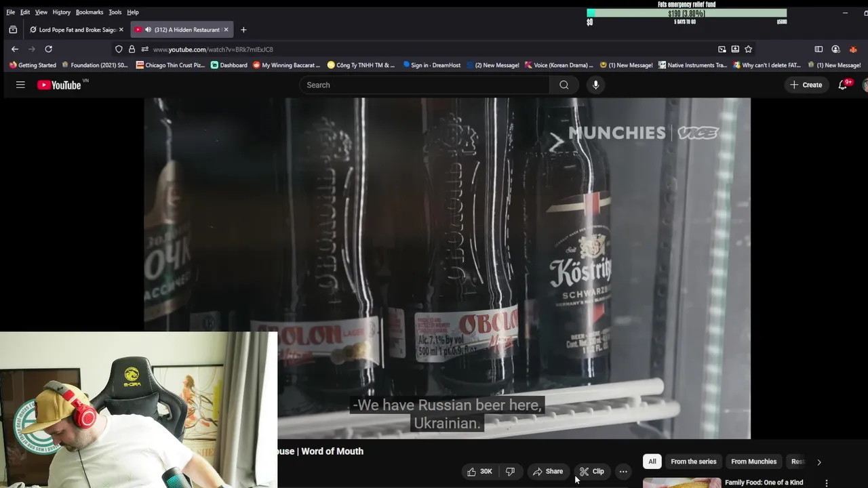
Task: Filter by From the series chip
Action: pos(694,462)
